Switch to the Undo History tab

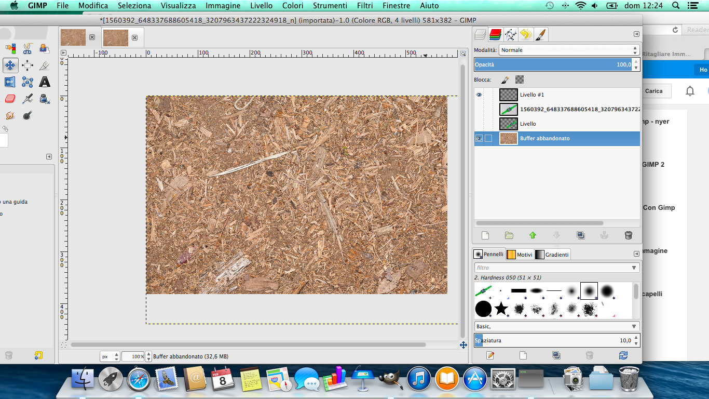click(526, 35)
